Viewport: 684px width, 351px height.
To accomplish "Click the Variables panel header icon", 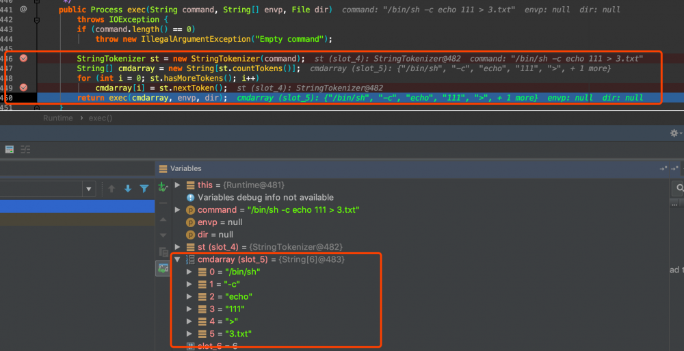I will [x=163, y=168].
